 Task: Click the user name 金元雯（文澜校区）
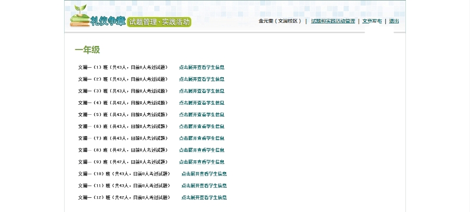tap(280, 21)
